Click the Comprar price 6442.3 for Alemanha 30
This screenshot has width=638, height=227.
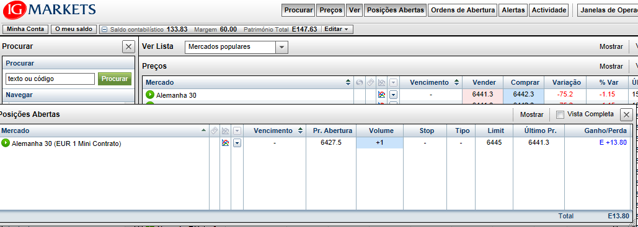tap(523, 94)
